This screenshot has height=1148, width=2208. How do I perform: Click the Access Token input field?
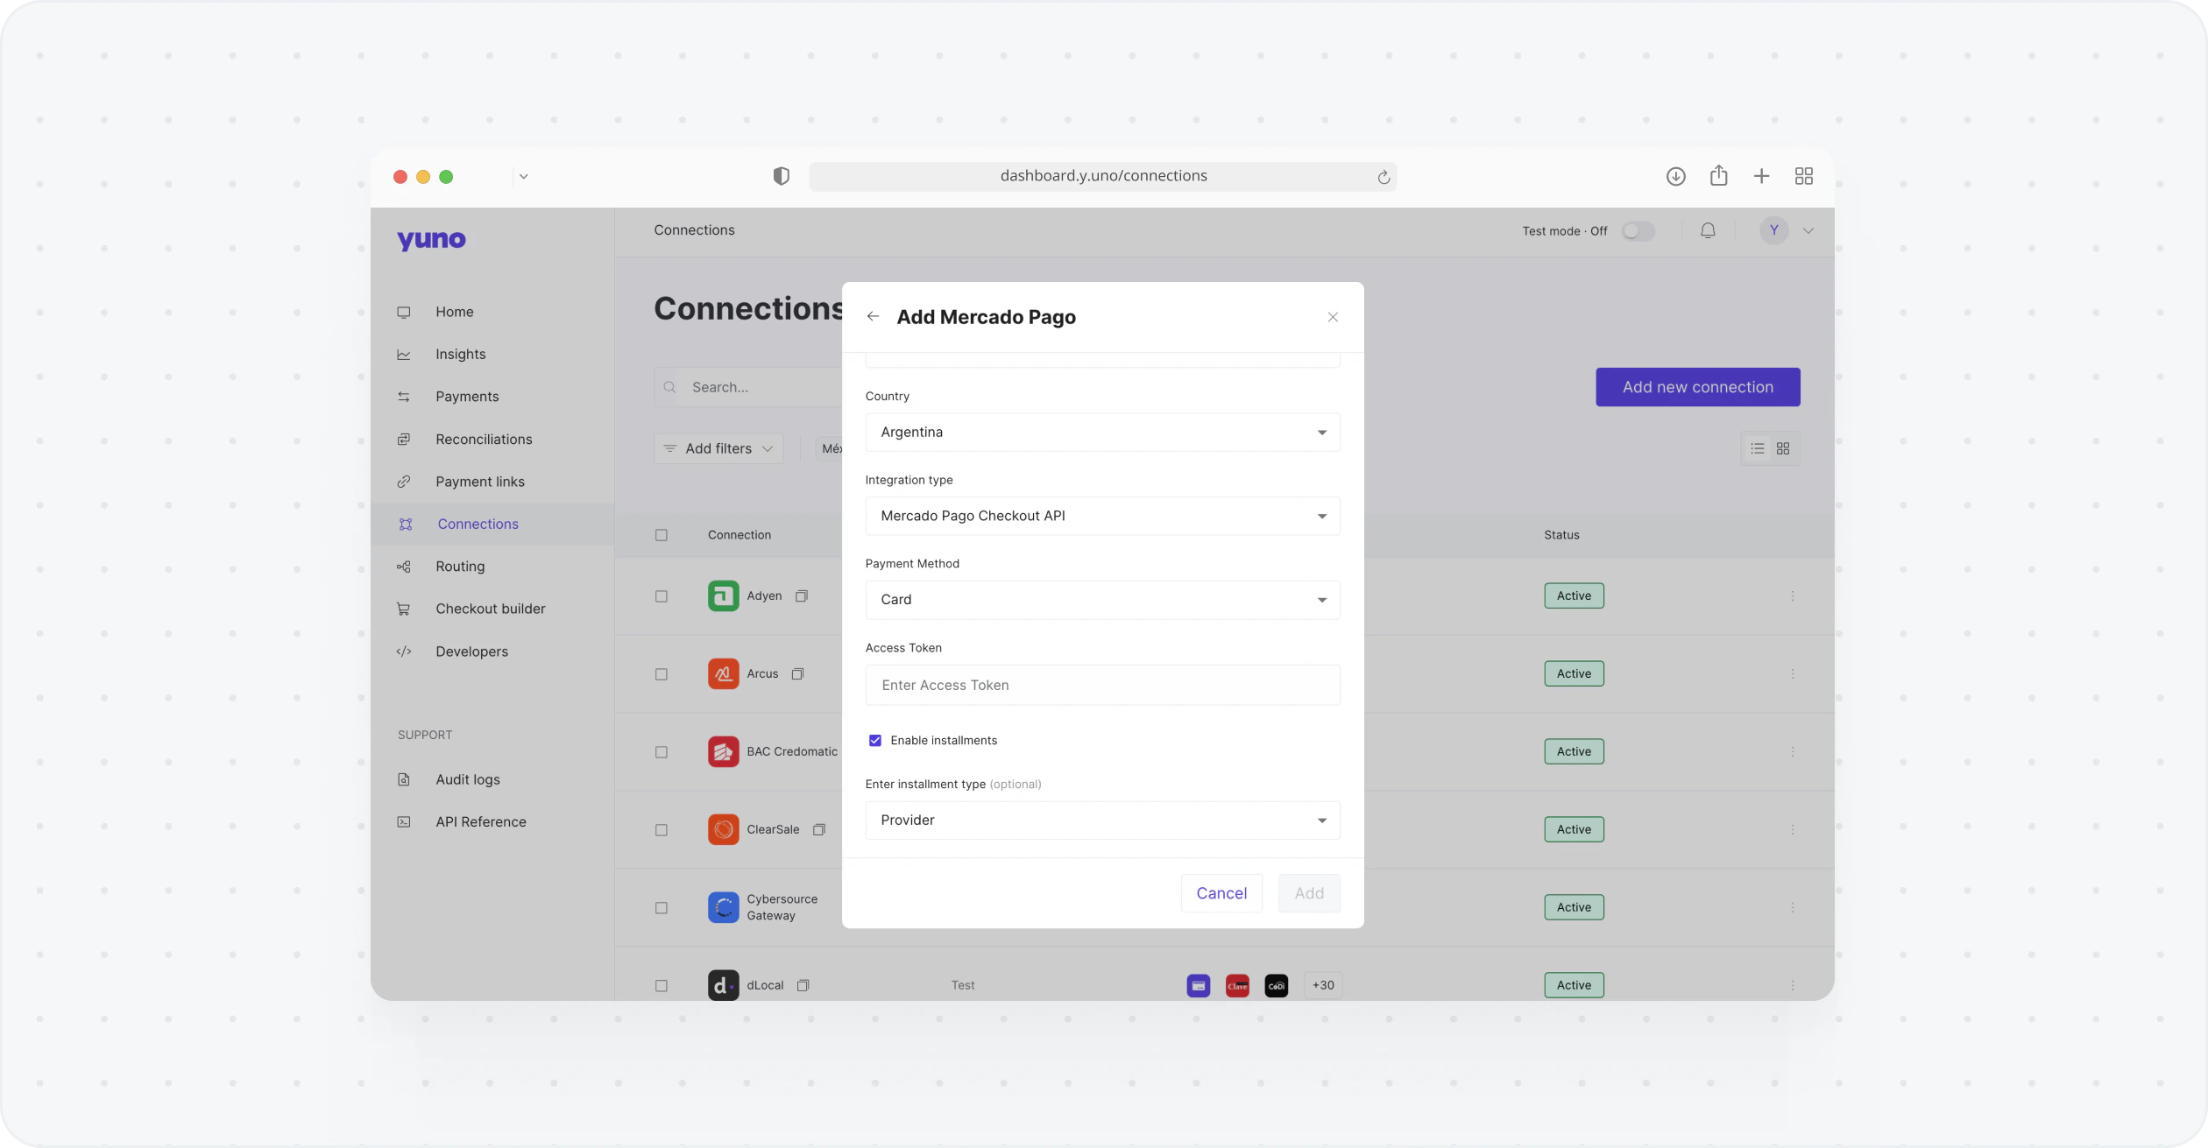tap(1101, 685)
